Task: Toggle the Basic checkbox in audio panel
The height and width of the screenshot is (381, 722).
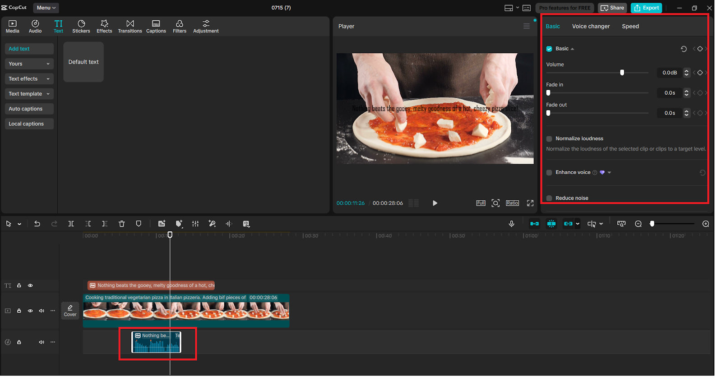Action: click(x=549, y=49)
